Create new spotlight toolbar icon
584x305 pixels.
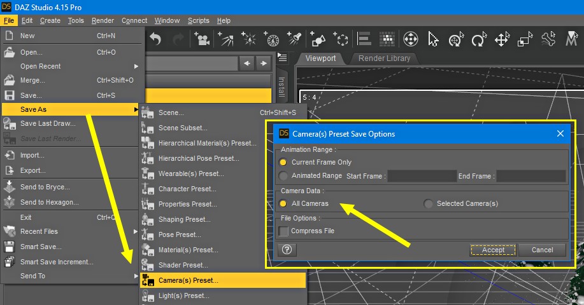point(225,39)
